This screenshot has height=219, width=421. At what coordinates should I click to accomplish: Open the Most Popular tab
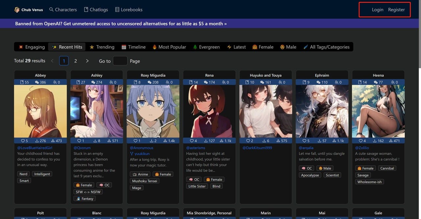point(169,47)
